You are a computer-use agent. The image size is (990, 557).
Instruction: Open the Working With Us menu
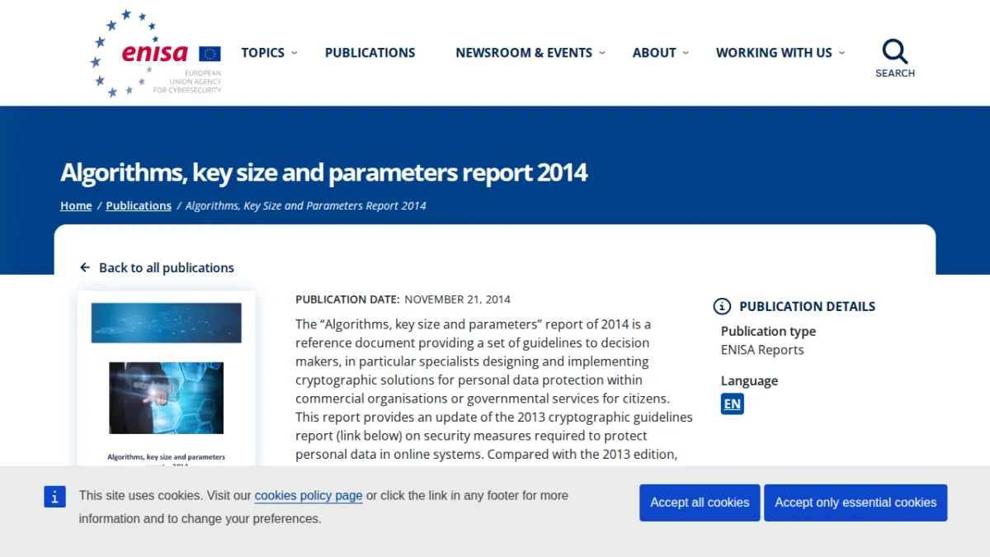(774, 53)
